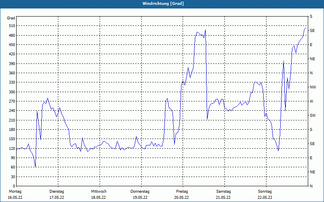324x202 pixels.
Task: Pick the 390 axis value
Action: [12, 63]
